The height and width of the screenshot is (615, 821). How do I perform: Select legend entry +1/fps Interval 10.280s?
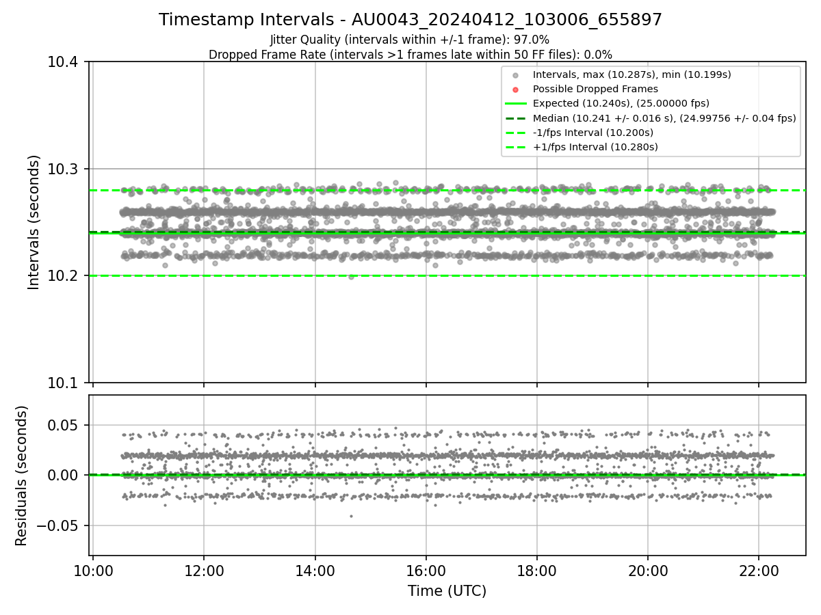594,146
